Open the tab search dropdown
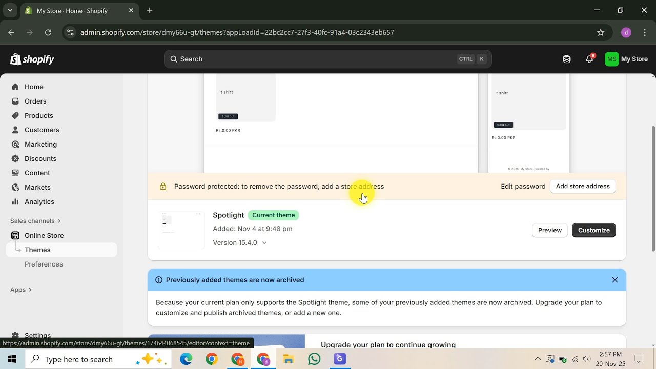This screenshot has height=369, width=656. pos(10,10)
